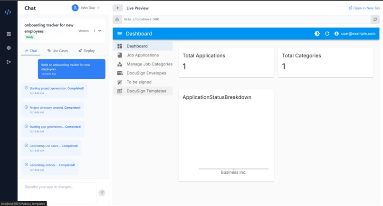Open DocuSign Envelopes in sidebar

coord(143,73)
